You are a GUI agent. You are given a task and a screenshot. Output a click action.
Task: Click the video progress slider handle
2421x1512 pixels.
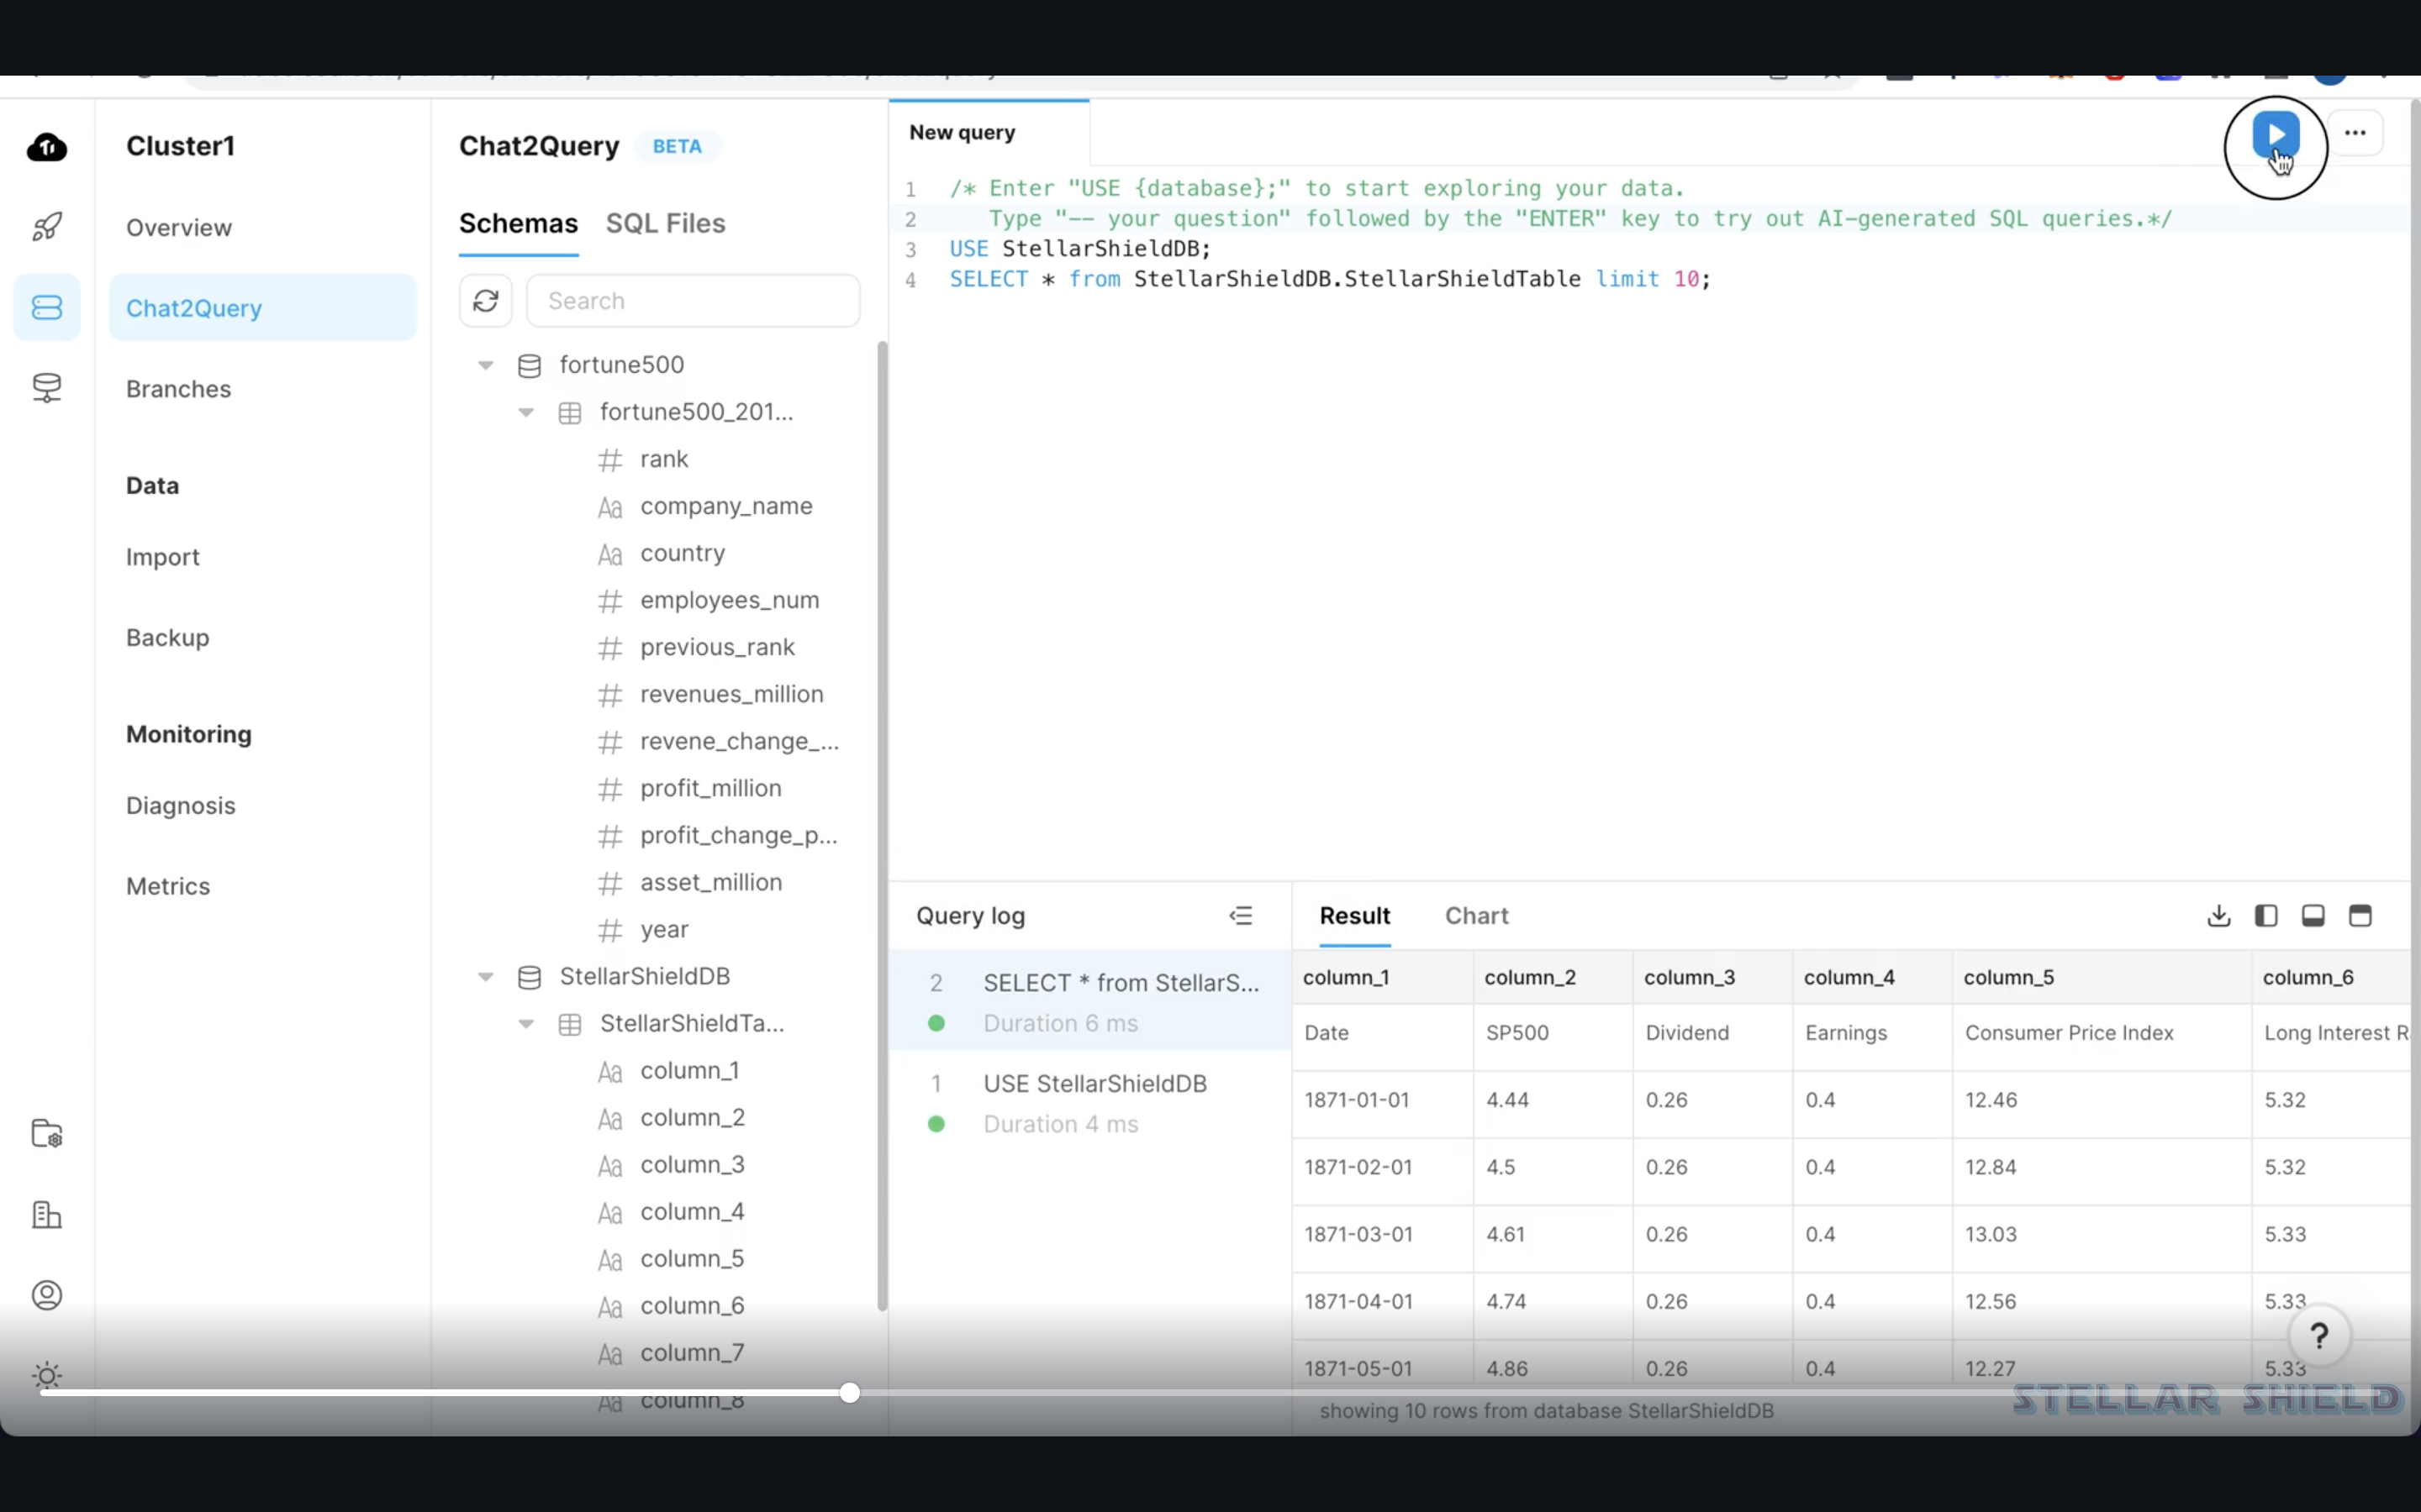(x=849, y=1393)
